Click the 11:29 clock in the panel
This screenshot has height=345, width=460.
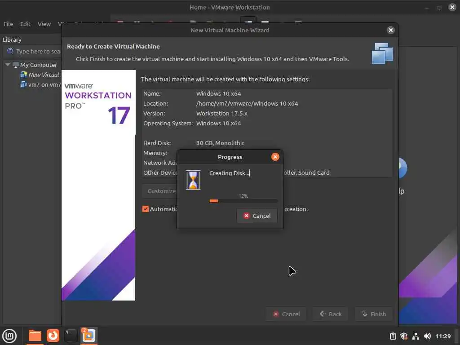pyautogui.click(x=442, y=336)
